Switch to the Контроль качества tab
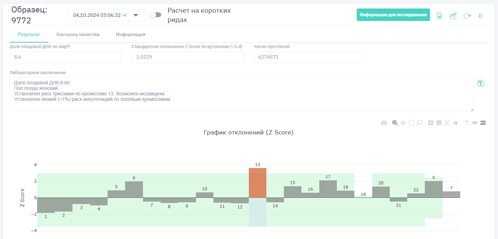 coord(78,35)
